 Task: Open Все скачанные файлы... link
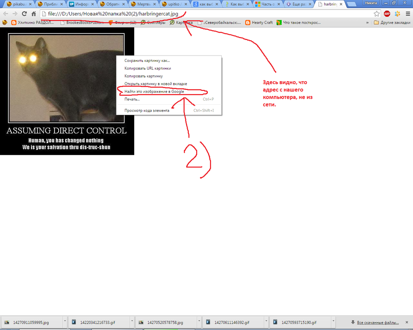(x=378, y=322)
